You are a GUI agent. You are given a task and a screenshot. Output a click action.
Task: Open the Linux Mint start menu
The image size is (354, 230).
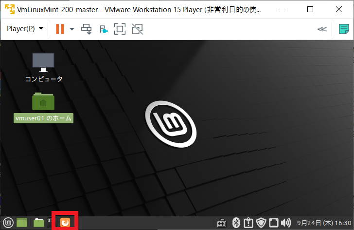click(x=8, y=223)
